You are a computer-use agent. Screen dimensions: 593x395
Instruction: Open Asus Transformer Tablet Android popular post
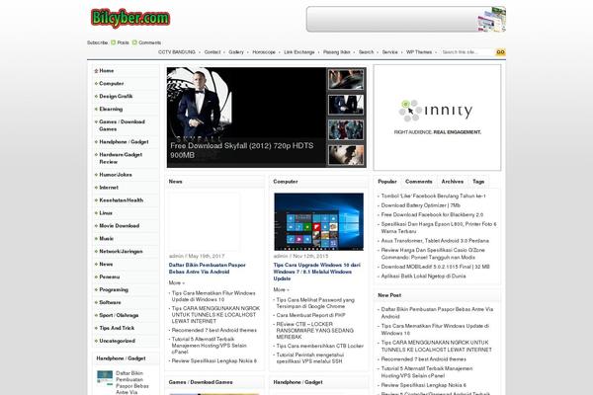pyautogui.click(x=435, y=241)
